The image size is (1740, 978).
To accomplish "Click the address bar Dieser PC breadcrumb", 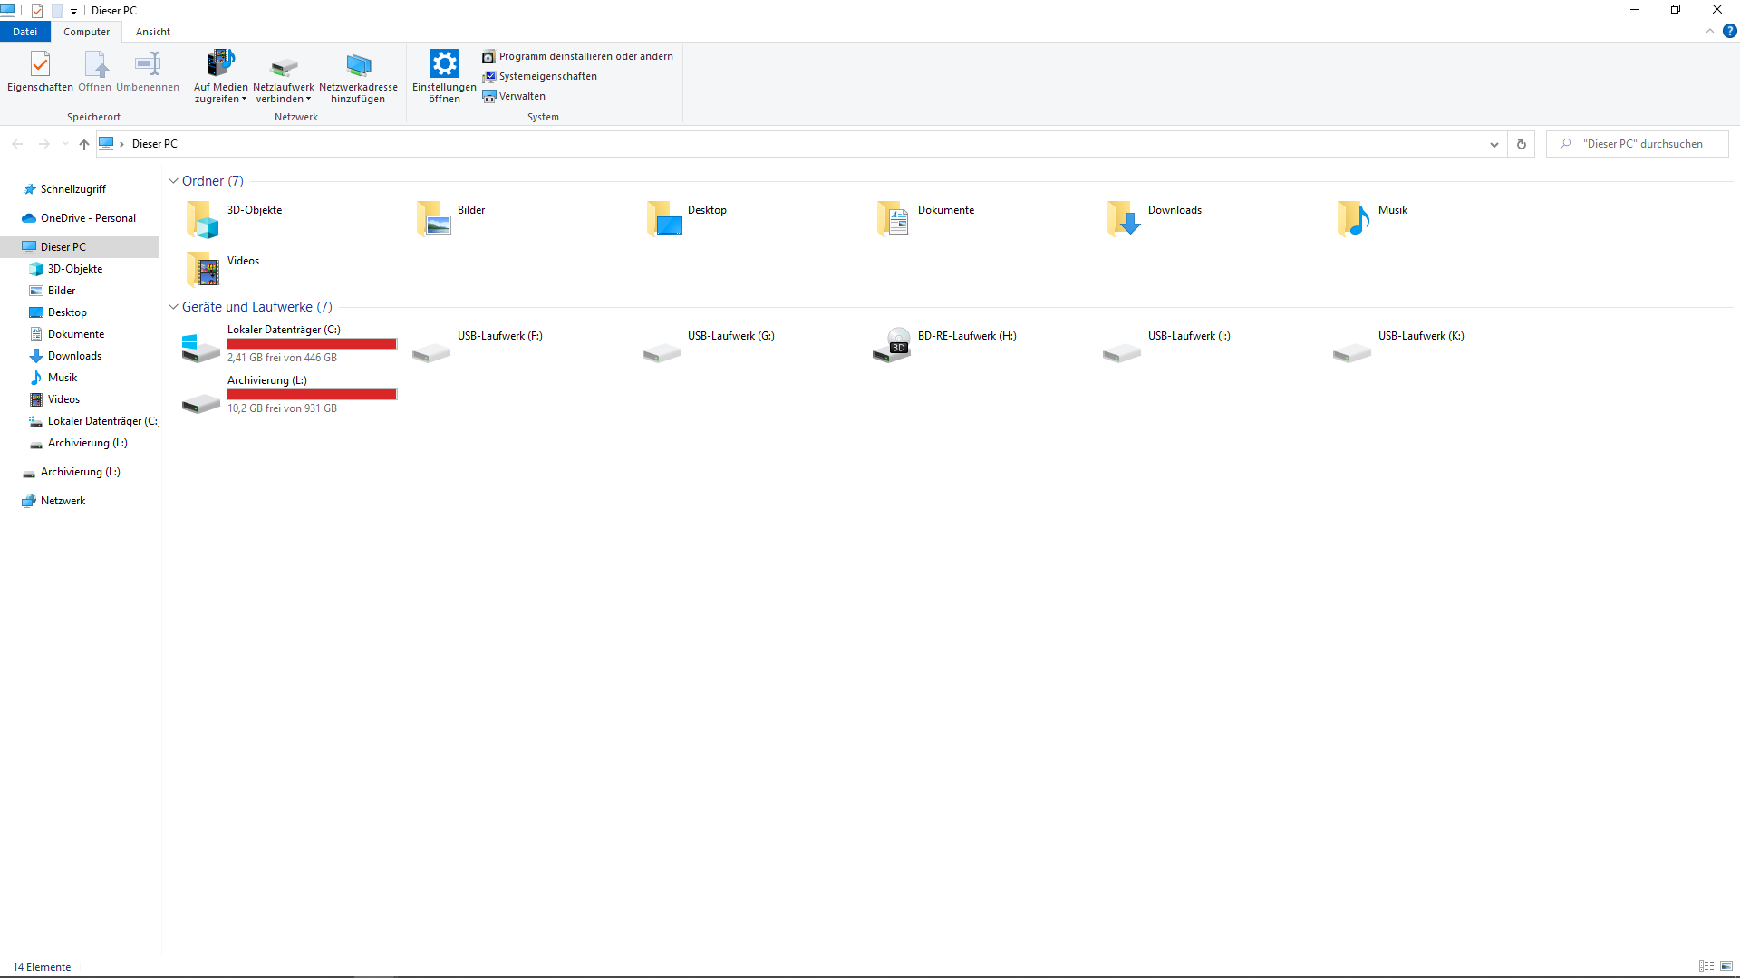I will pyautogui.click(x=155, y=144).
